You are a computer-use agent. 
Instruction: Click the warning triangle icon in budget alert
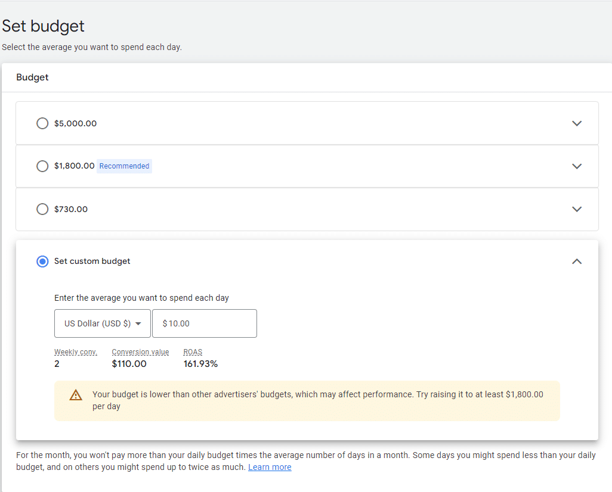(x=76, y=395)
